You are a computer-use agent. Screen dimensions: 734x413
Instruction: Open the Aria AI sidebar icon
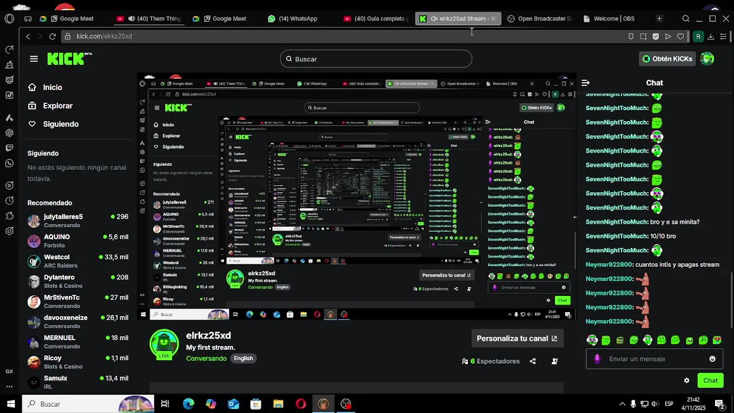tap(9, 118)
